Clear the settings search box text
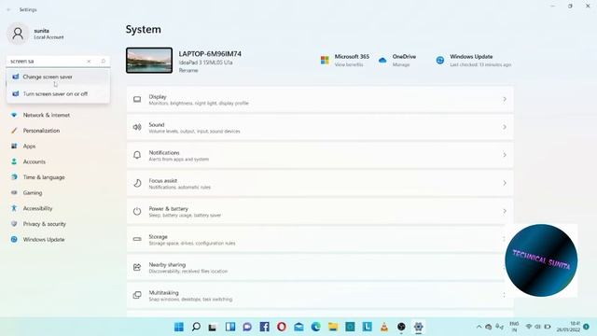 point(89,61)
